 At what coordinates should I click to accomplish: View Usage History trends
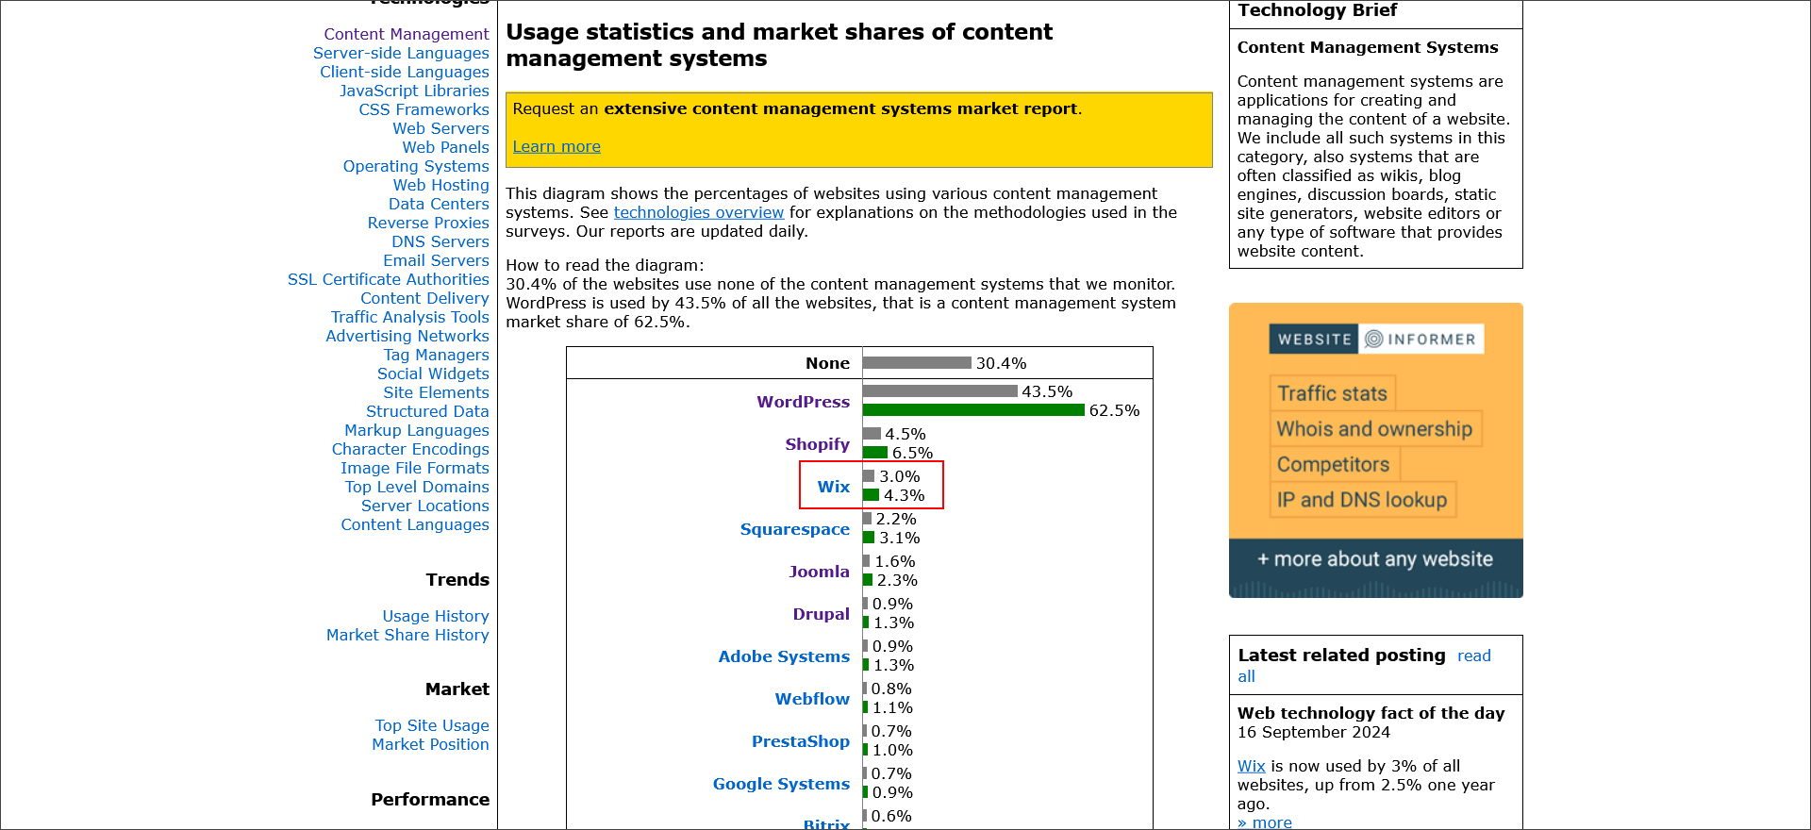pyautogui.click(x=436, y=616)
